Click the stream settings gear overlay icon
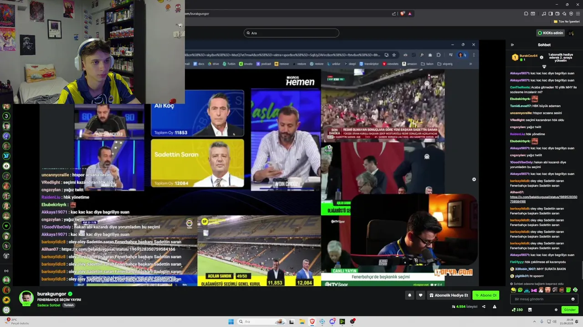 click(474, 179)
